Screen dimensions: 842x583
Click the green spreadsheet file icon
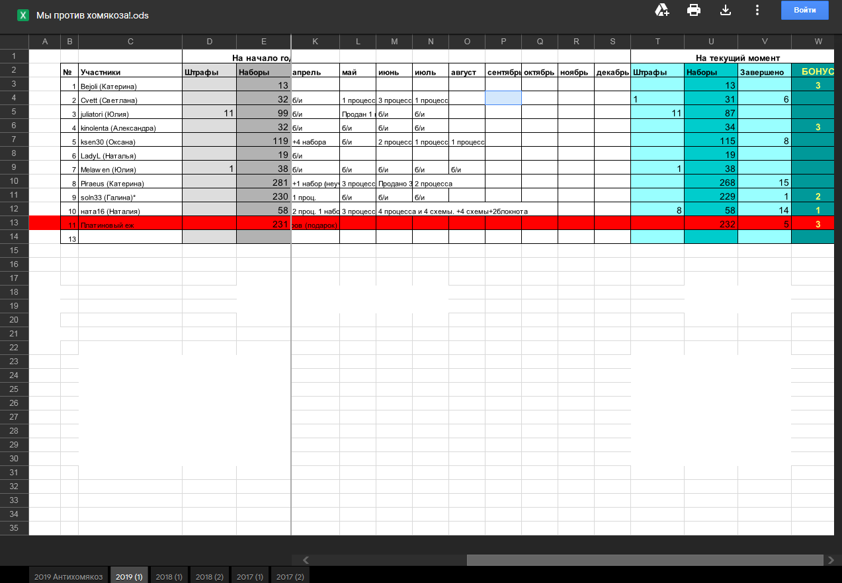click(x=23, y=15)
